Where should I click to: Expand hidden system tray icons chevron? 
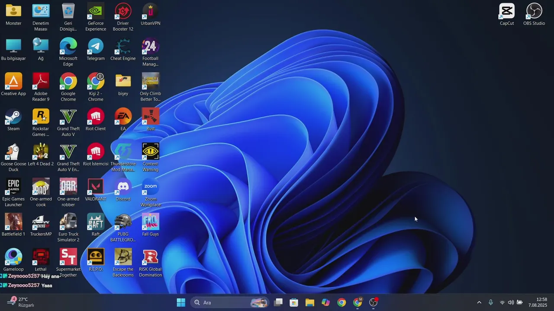(479, 302)
